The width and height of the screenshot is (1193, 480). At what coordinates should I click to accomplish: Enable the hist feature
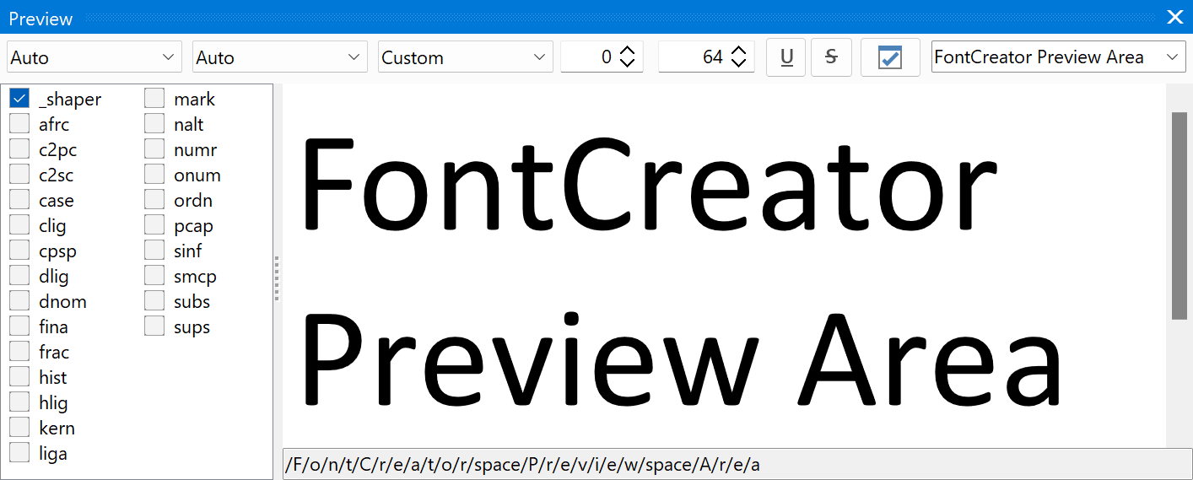coord(19,377)
